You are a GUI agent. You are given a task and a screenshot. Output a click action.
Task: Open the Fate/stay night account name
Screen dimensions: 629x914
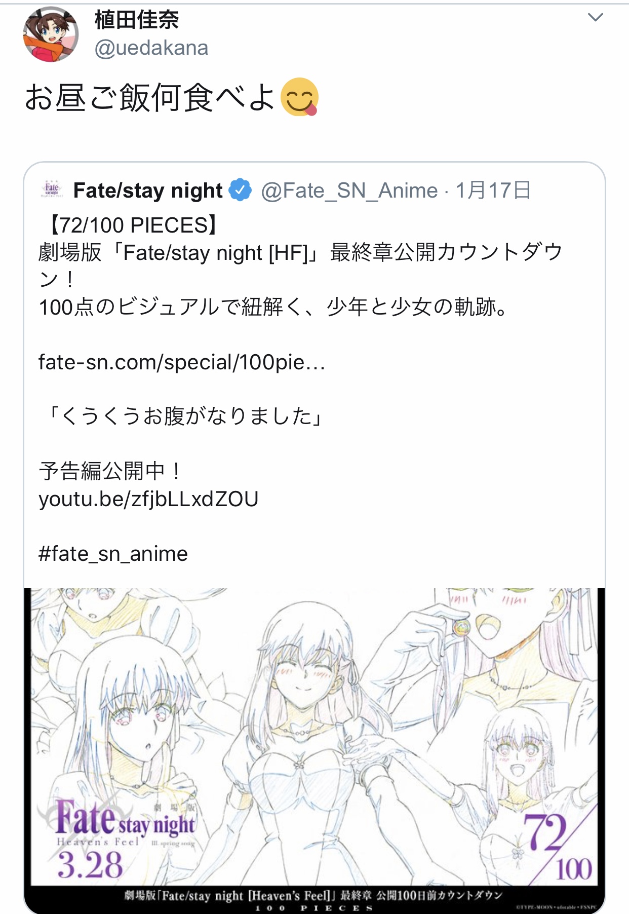148,191
